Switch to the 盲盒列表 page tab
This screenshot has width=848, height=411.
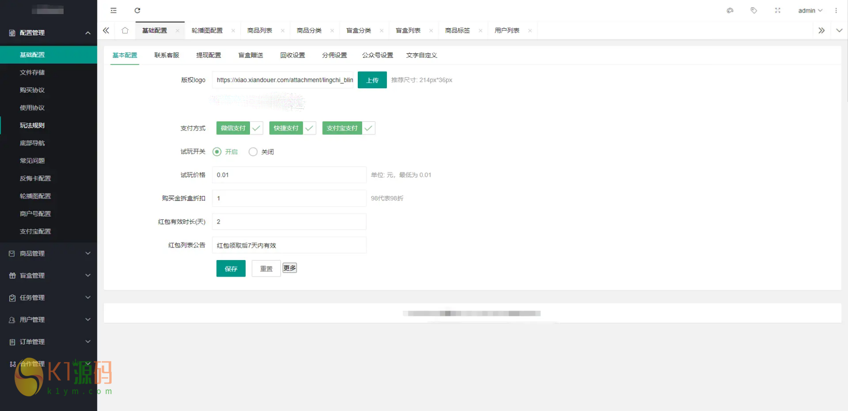point(408,31)
